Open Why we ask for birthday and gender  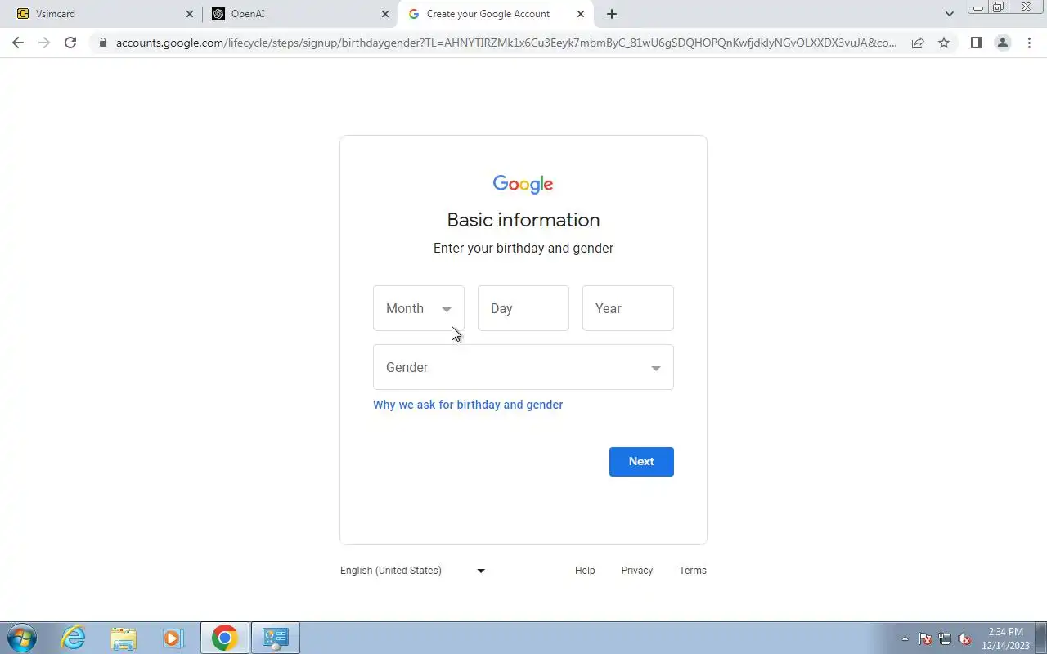468,405
